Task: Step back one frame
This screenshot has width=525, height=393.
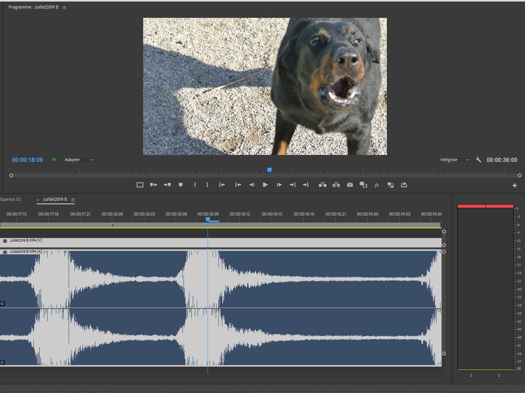Action: point(252,185)
